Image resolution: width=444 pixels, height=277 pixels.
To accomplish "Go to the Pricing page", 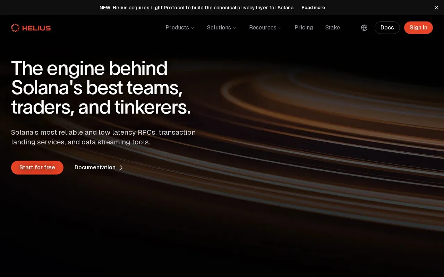I will tap(304, 28).
